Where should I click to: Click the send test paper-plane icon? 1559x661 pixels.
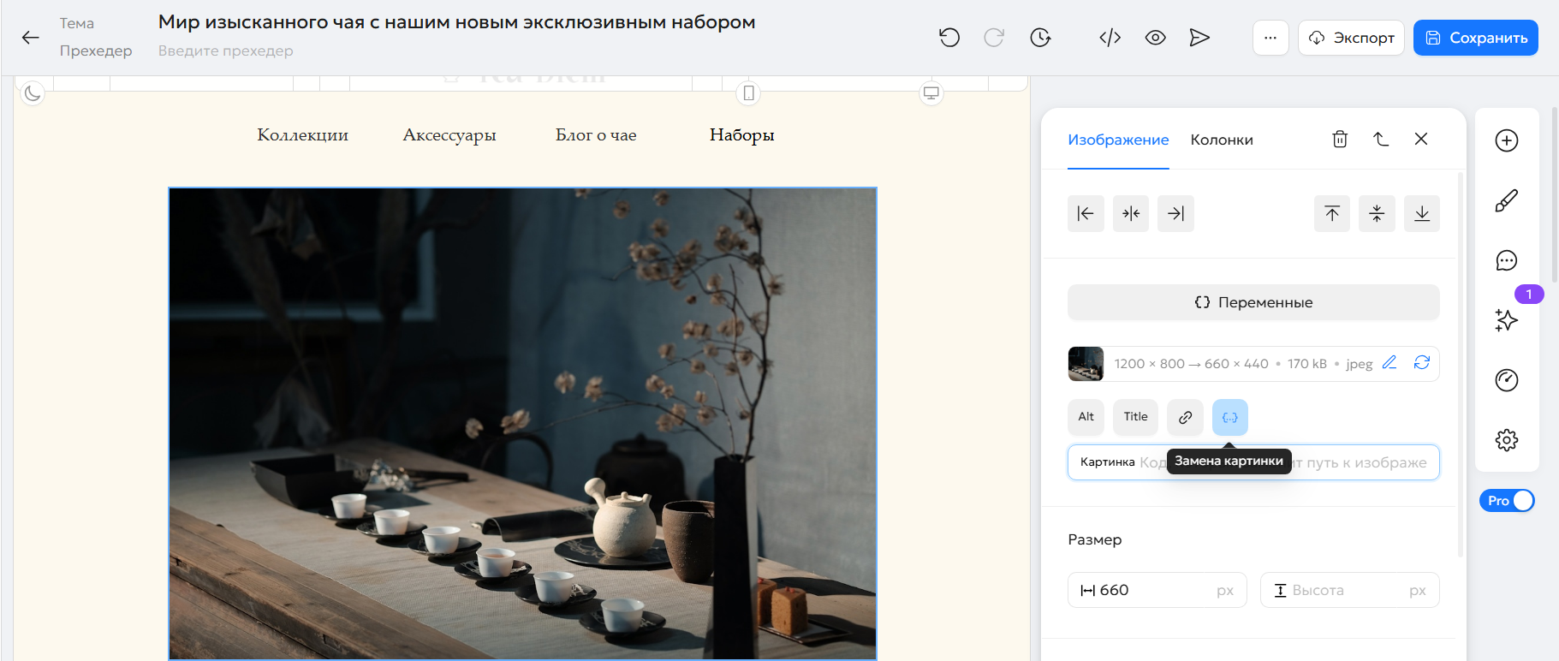pyautogui.click(x=1199, y=38)
